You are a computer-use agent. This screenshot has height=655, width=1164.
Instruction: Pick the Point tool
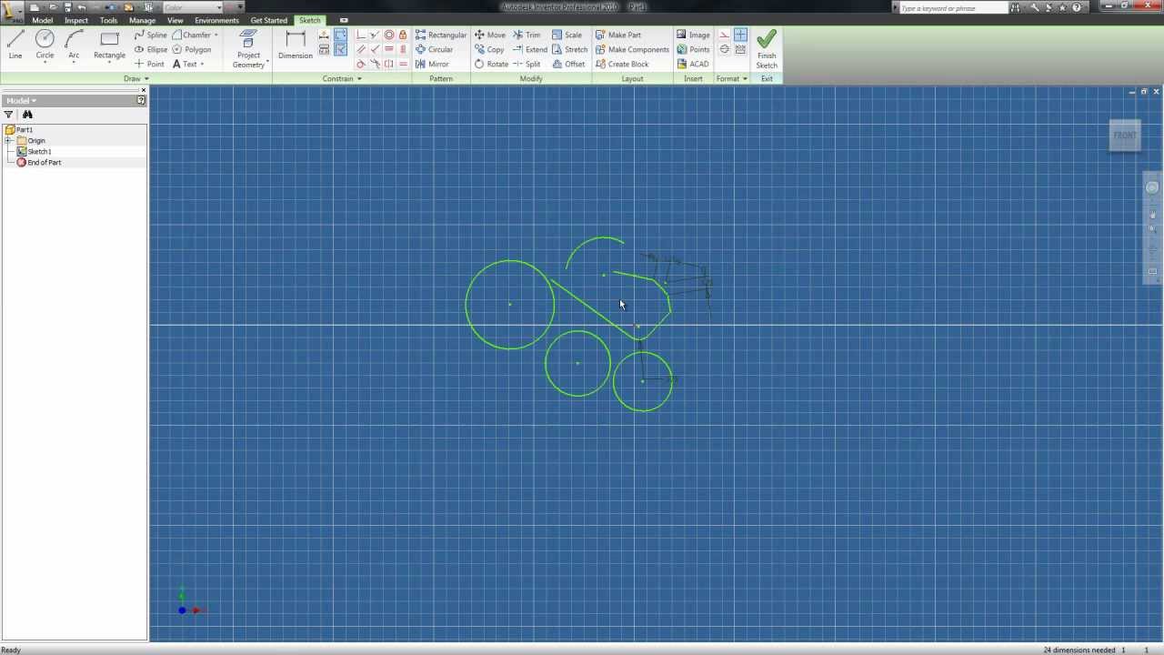(149, 64)
